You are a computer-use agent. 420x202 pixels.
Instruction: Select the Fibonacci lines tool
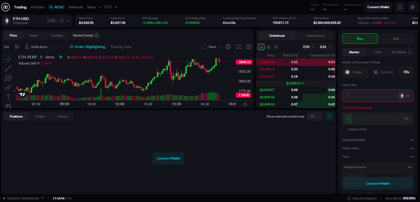coord(8,78)
